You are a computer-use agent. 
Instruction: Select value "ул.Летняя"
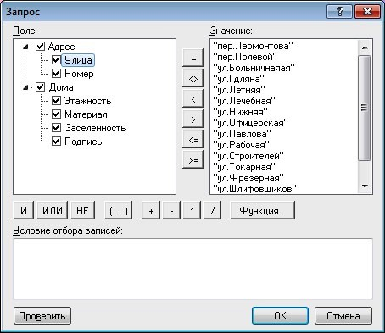tap(239, 90)
